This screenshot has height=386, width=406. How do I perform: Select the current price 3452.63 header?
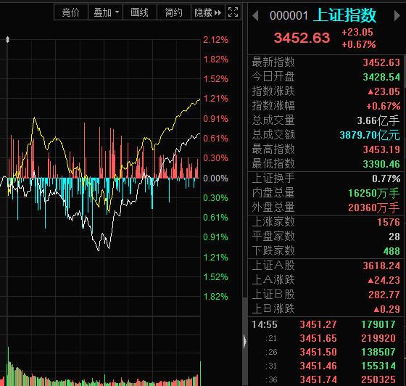tap(302, 38)
